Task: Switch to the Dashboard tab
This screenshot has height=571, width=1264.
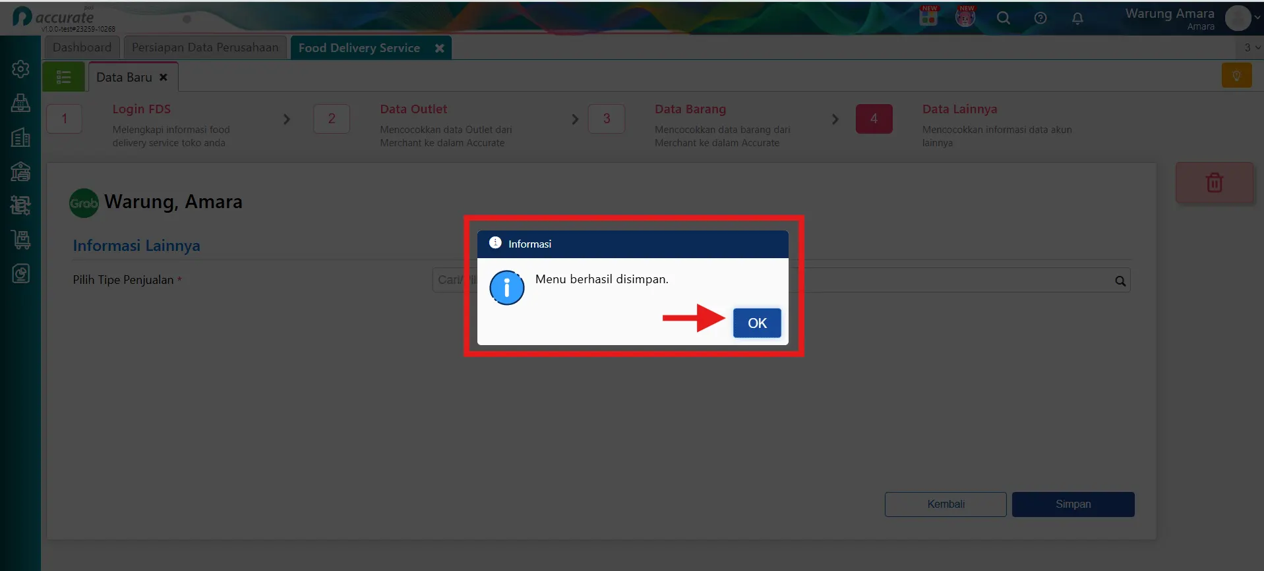Action: [82, 47]
